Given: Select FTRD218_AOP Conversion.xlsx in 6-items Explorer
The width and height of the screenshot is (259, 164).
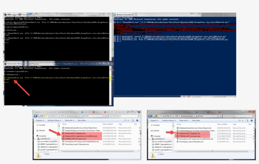Looking at the screenshot, I should (190, 136).
